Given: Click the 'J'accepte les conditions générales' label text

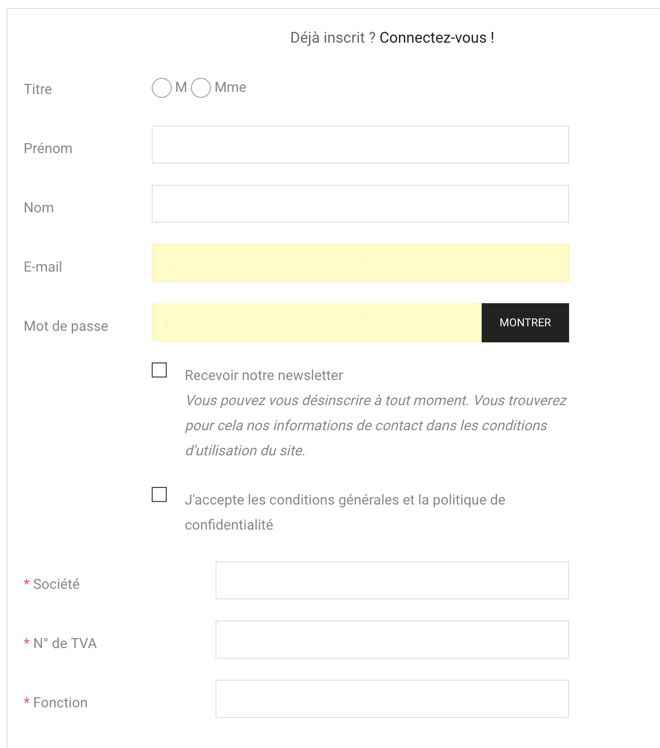Looking at the screenshot, I should (345, 500).
